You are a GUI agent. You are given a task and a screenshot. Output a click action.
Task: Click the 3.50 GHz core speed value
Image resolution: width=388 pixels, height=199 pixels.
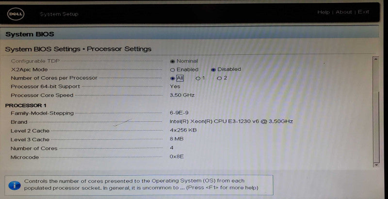click(x=182, y=95)
